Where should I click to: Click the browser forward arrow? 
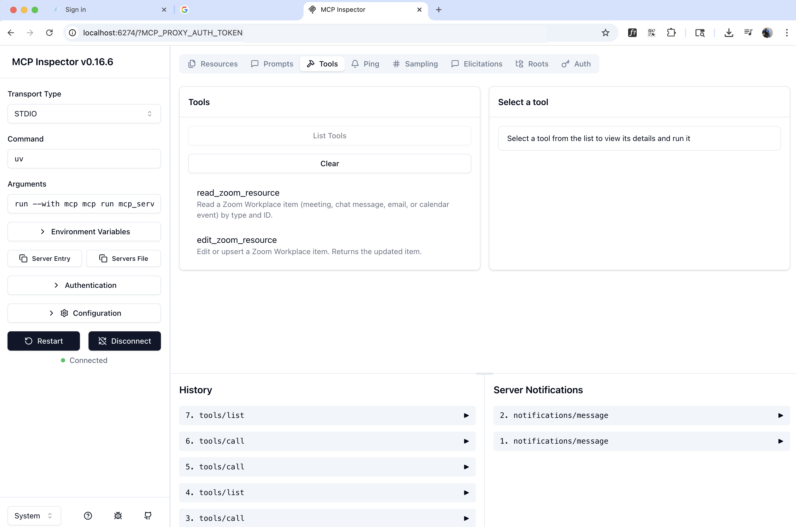tap(30, 33)
